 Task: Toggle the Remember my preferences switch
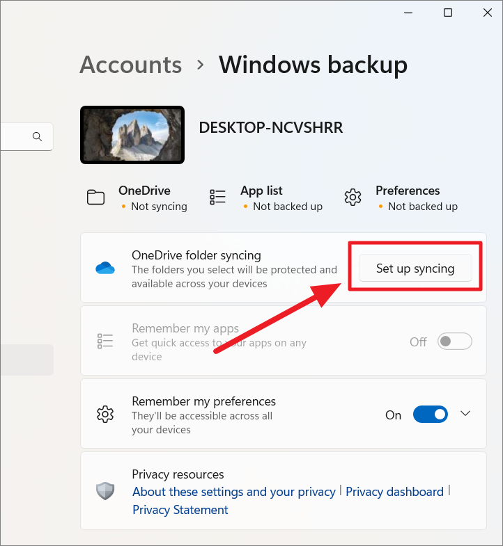click(430, 414)
